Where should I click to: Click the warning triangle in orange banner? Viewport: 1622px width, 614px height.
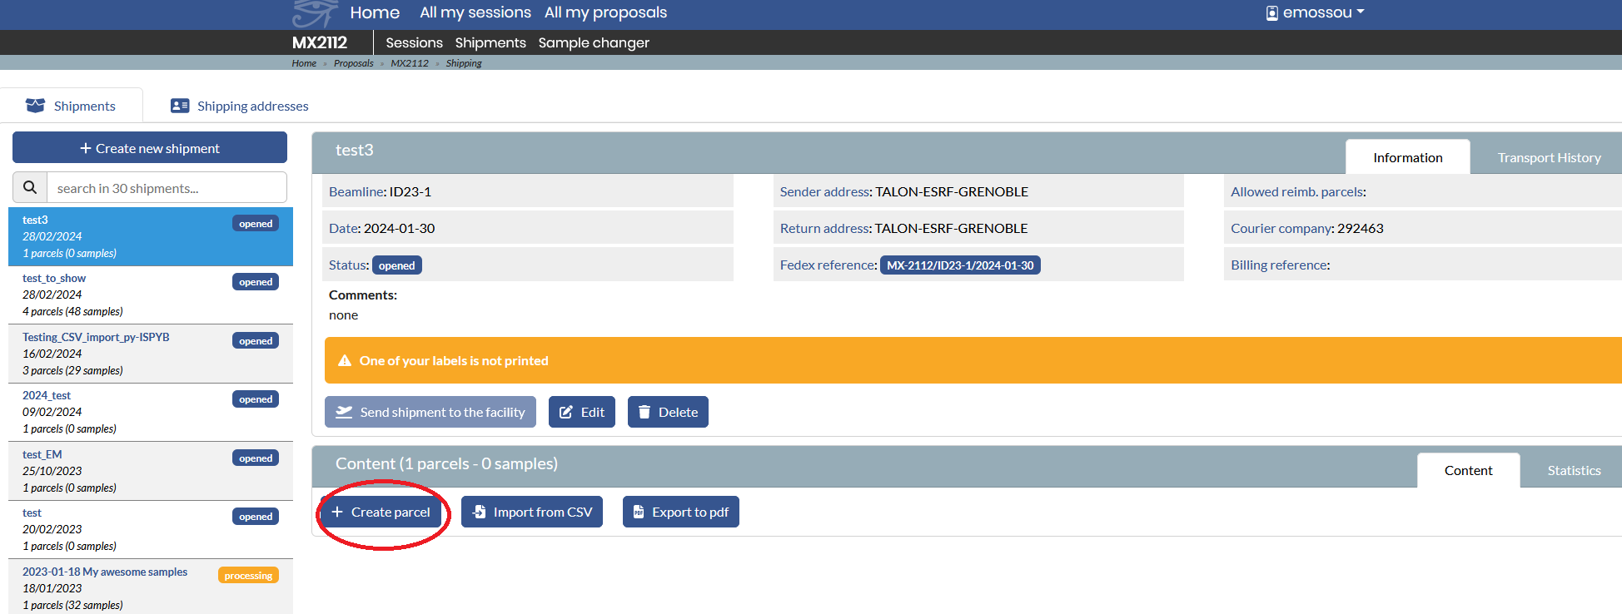345,361
